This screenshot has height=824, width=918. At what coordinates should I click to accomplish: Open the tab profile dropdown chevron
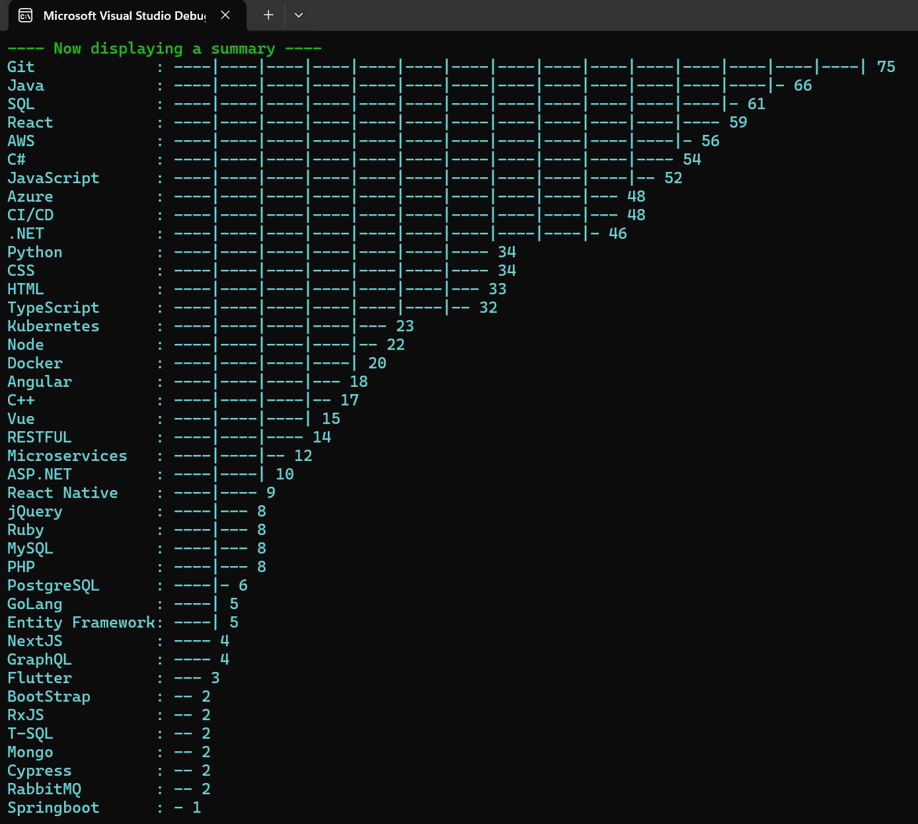(x=299, y=15)
